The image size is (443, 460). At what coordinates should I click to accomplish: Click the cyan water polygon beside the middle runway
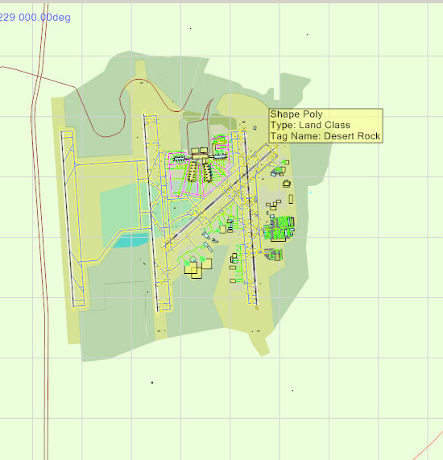pos(131,240)
